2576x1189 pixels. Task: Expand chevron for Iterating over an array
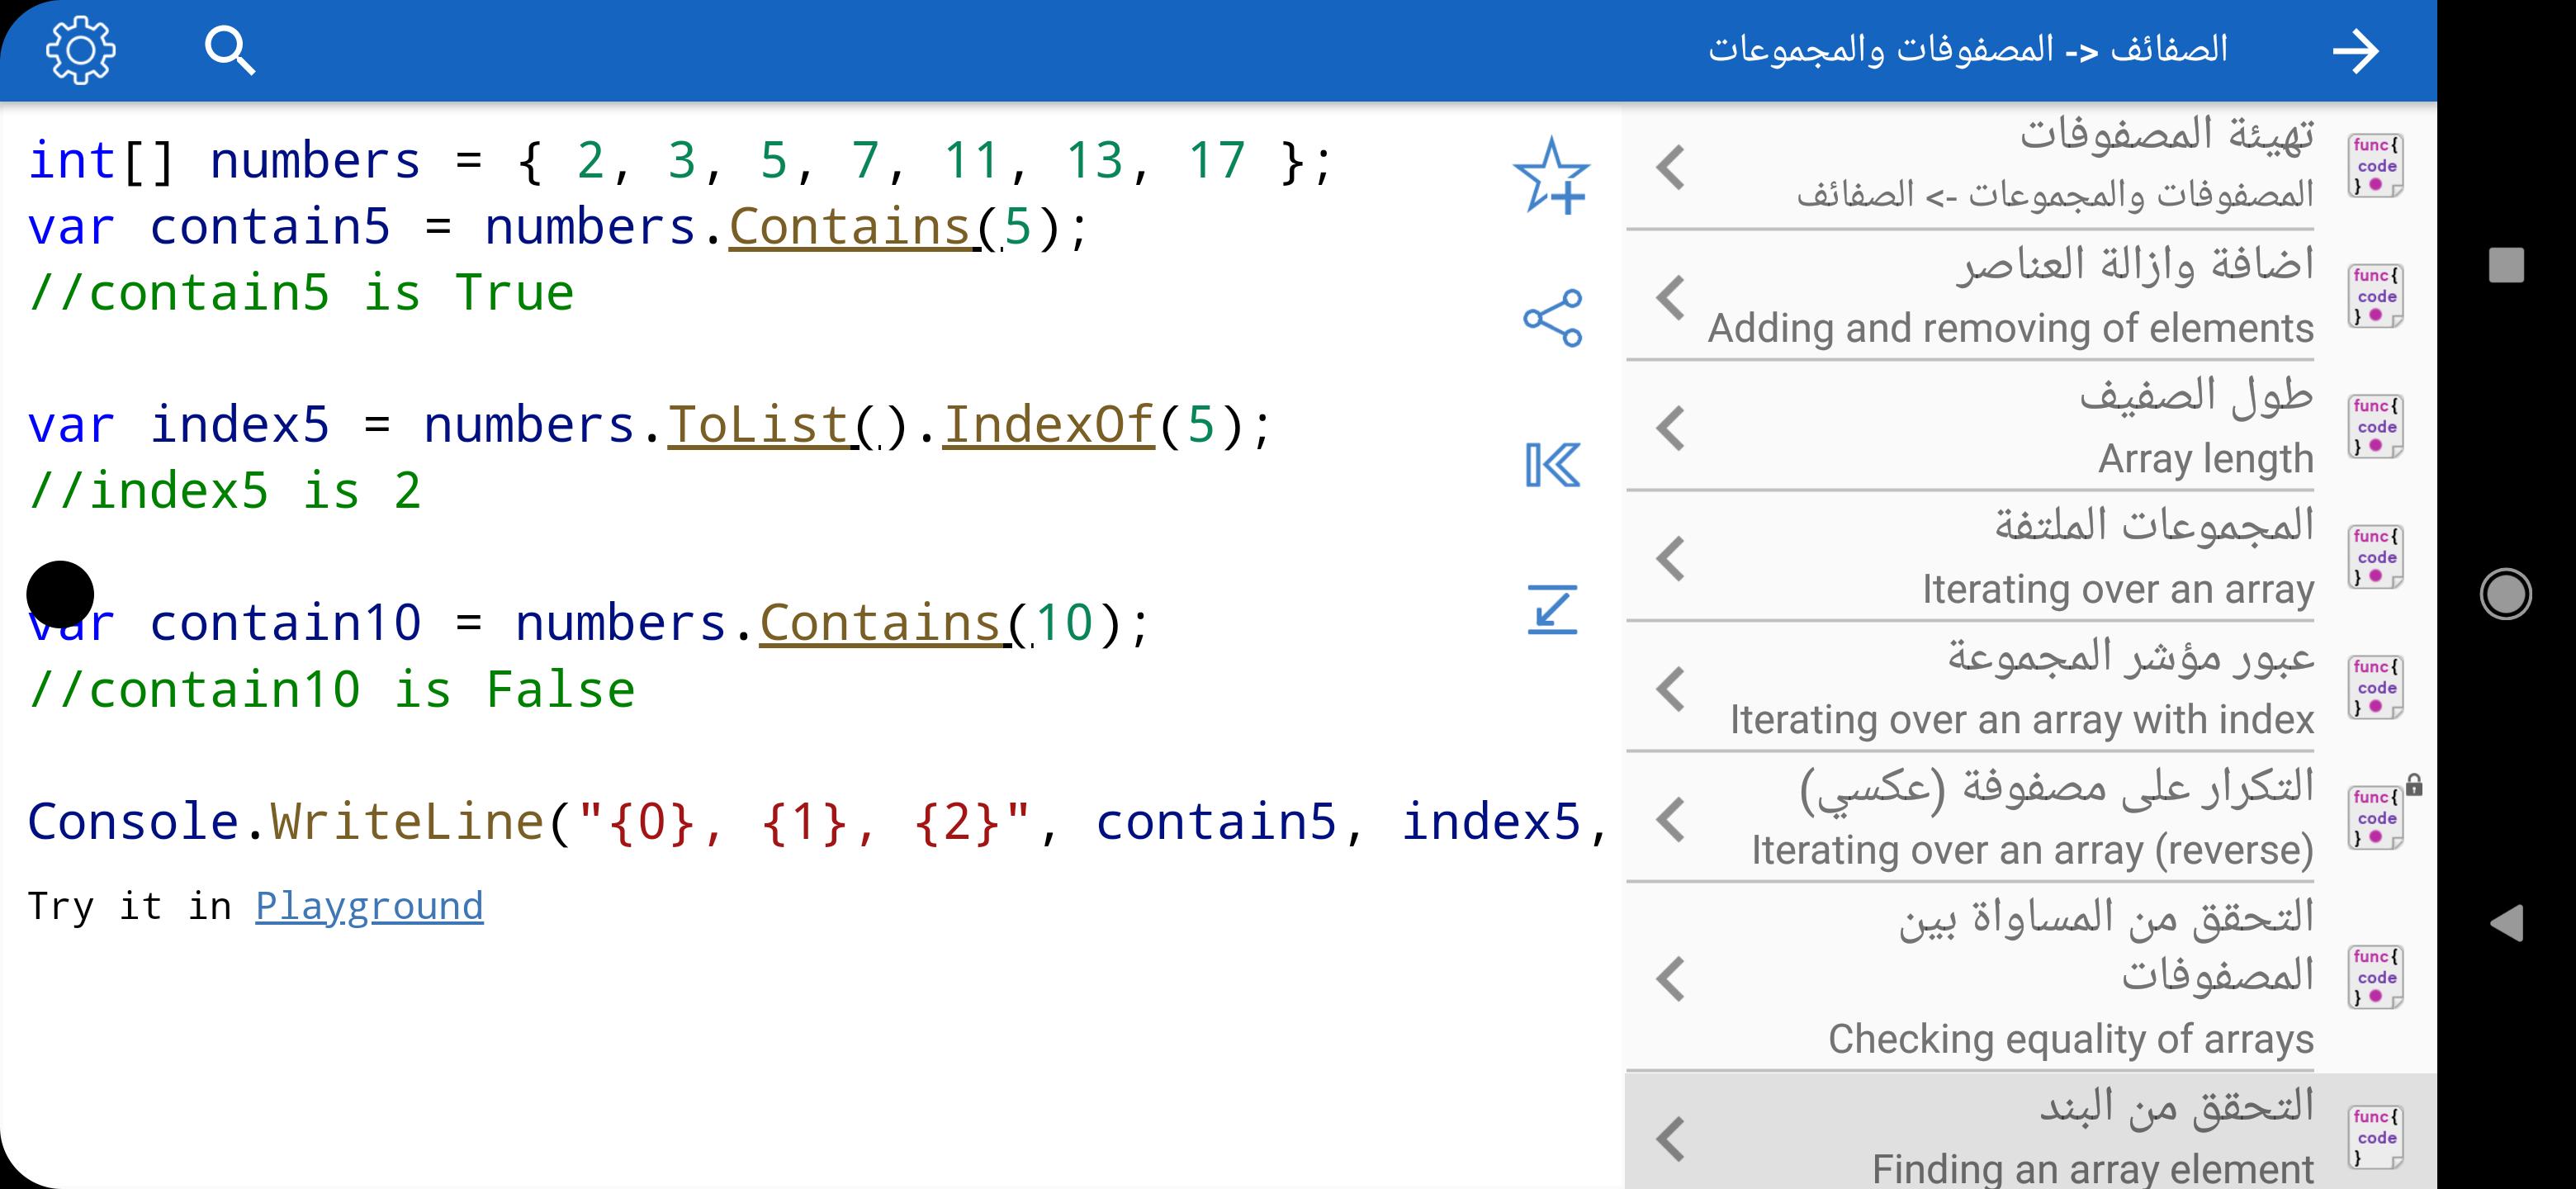click(1671, 558)
